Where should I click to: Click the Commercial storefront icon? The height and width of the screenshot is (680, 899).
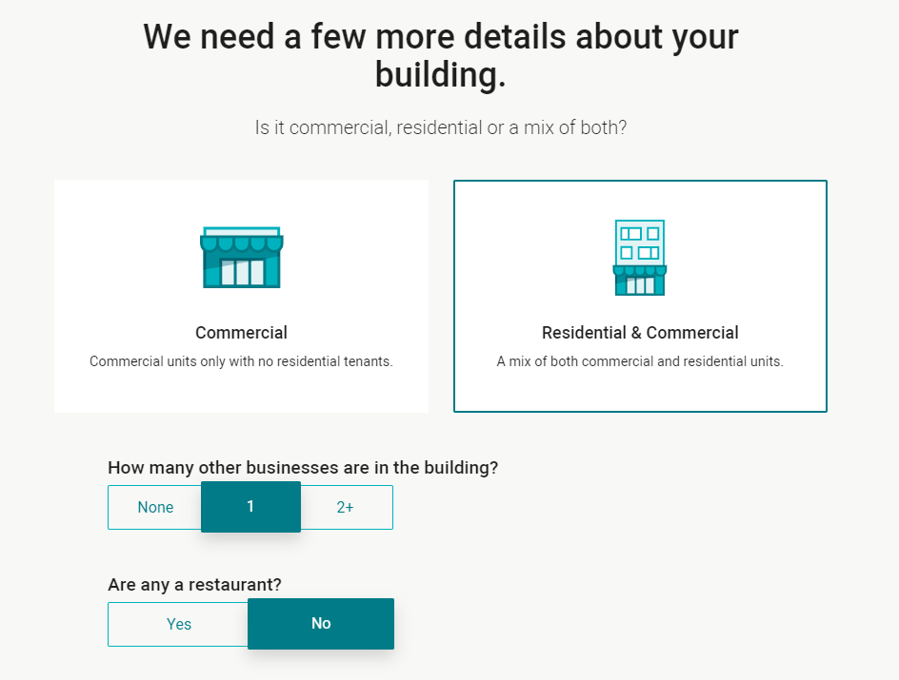point(241,257)
